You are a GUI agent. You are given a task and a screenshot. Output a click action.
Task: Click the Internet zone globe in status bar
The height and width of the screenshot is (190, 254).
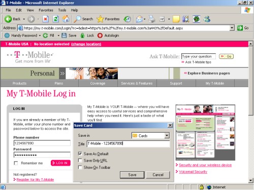(209, 187)
